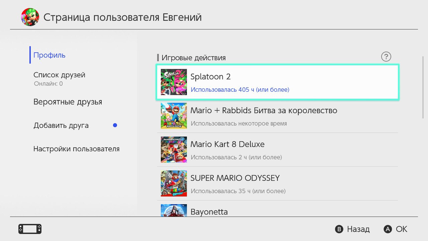Open the help question mark icon
This screenshot has width=428, height=241.
pos(386,57)
